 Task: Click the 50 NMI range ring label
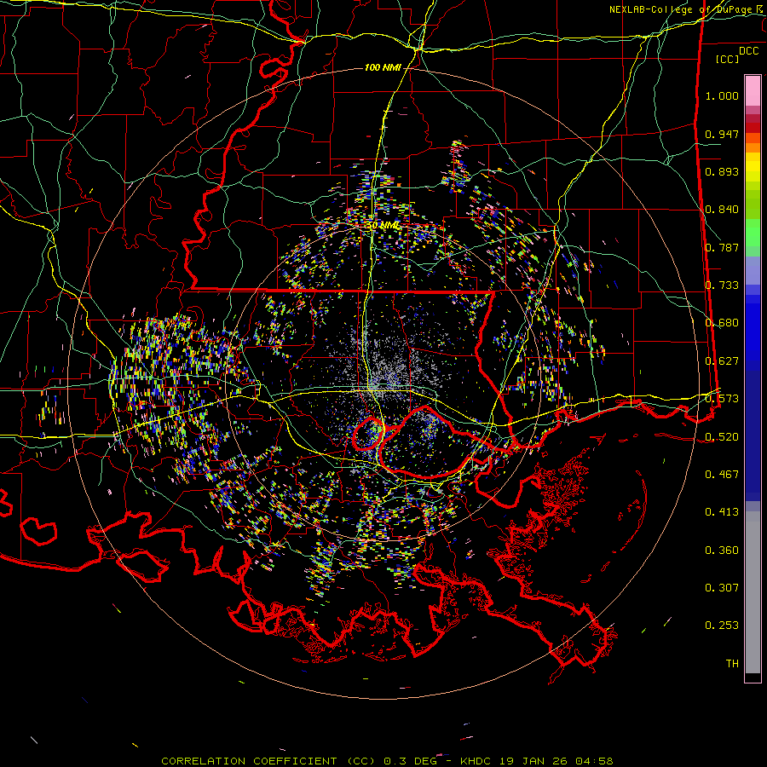(383, 225)
